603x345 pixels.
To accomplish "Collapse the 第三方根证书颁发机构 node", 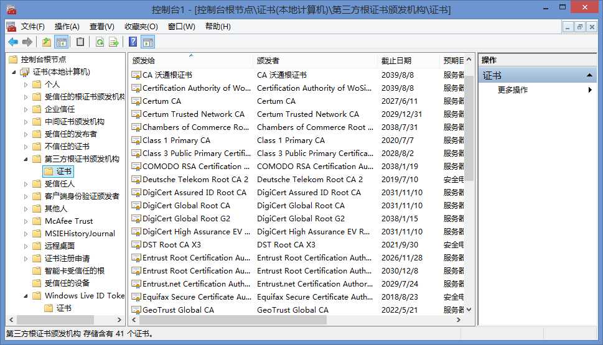I will coord(26,159).
